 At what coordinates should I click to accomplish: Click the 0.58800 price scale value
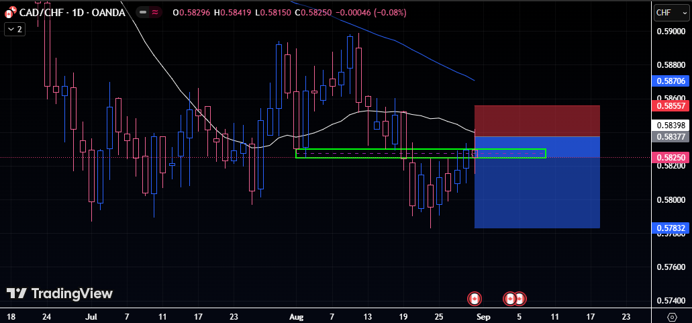[671, 65]
